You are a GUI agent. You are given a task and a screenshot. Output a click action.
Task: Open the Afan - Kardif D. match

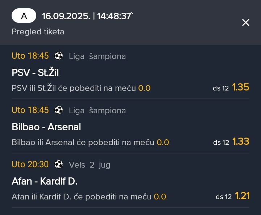coord(45,181)
